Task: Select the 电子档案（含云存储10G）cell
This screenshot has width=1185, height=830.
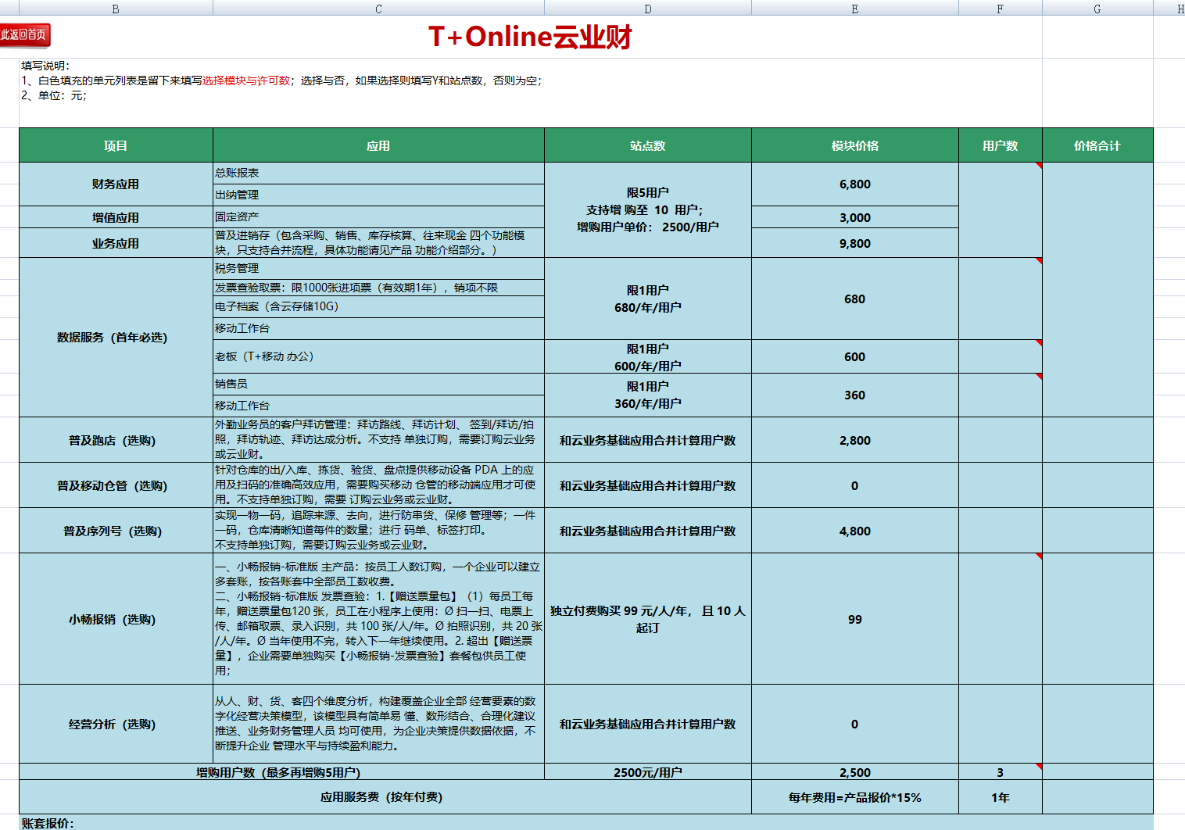Action: 378,306
